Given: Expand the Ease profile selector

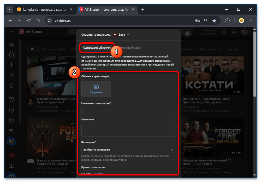Looking at the screenshot, I should pos(121,35).
